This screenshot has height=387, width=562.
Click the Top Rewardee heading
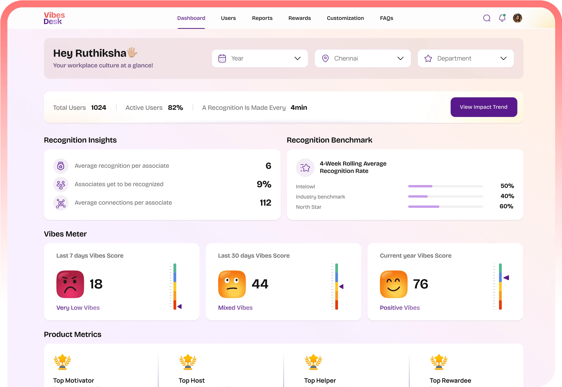click(x=450, y=380)
